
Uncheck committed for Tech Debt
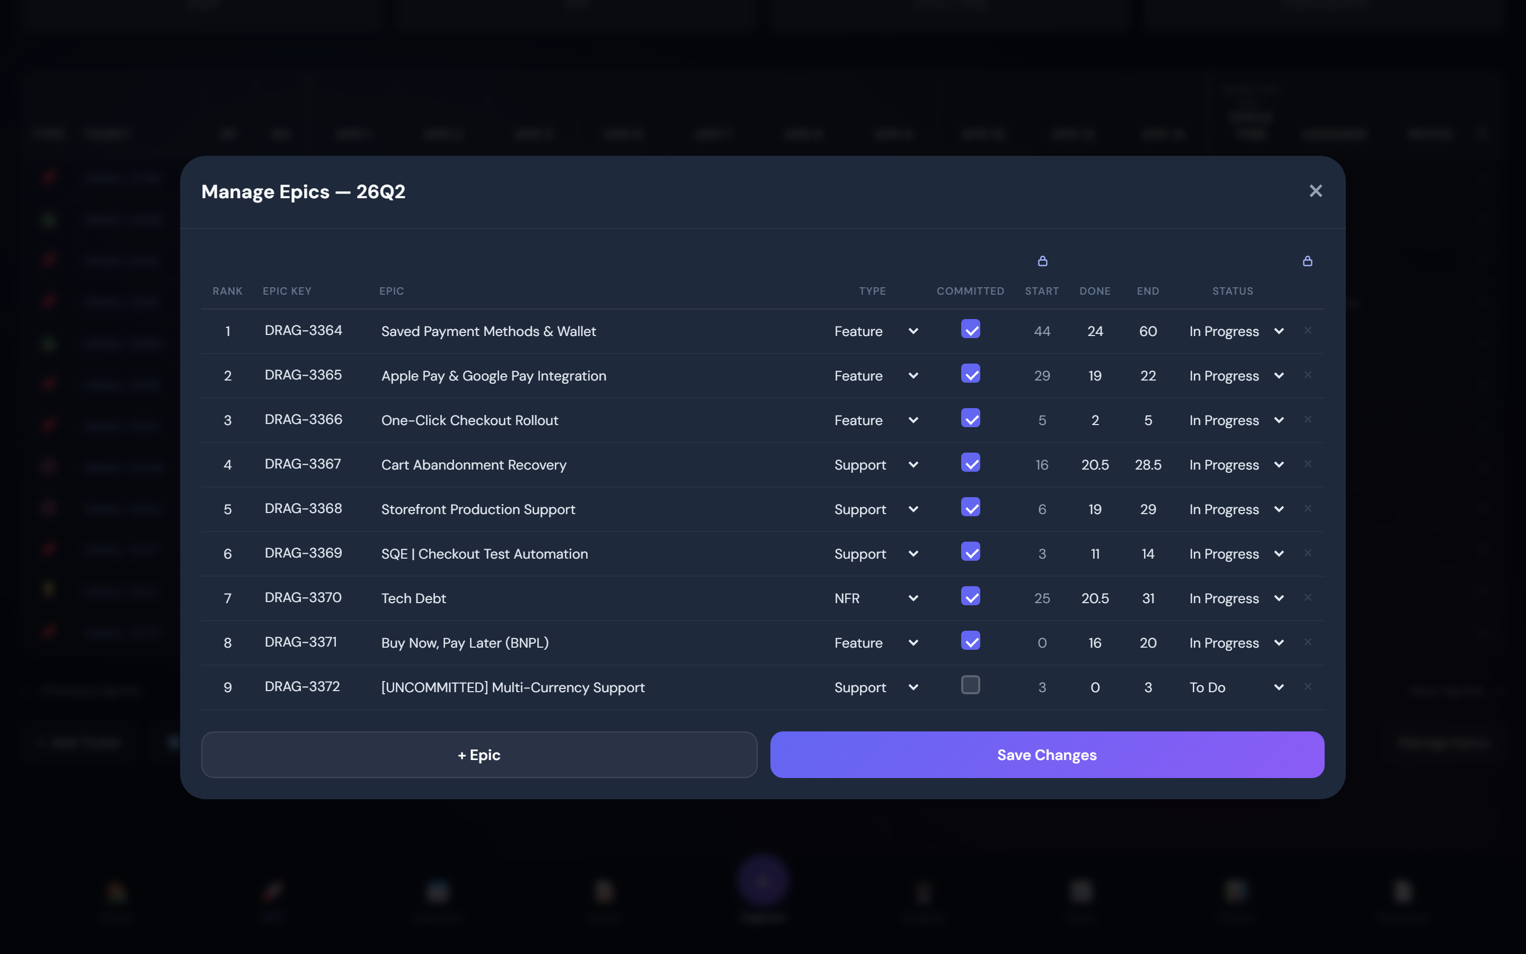pos(971,596)
